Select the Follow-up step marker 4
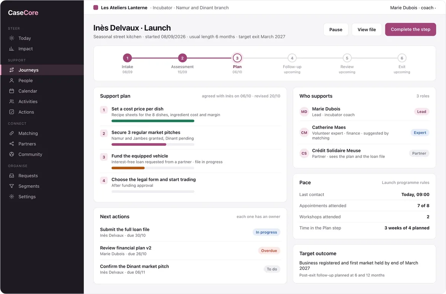This screenshot has width=446, height=294. pos(292,58)
